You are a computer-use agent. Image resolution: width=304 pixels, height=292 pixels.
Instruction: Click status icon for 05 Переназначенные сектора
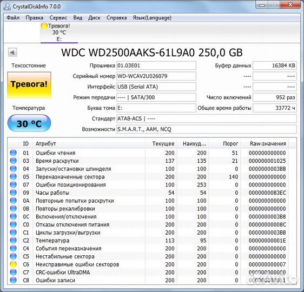[x=14, y=176]
